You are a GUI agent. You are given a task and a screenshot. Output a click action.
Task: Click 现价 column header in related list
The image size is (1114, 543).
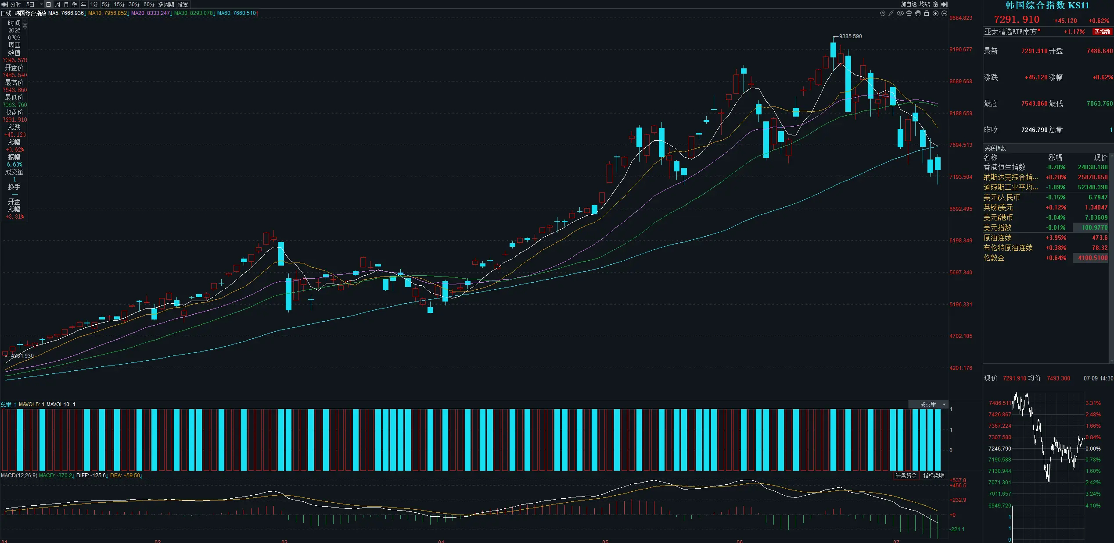[x=1100, y=157]
